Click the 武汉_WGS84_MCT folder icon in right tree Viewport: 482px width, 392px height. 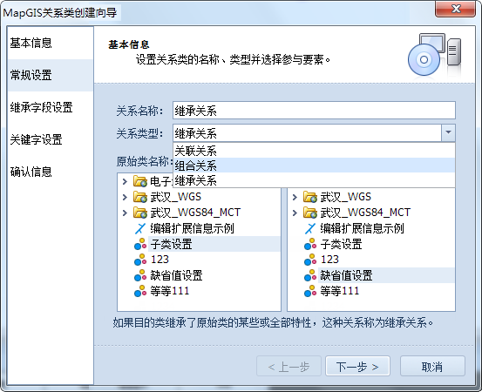pyautogui.click(x=310, y=213)
